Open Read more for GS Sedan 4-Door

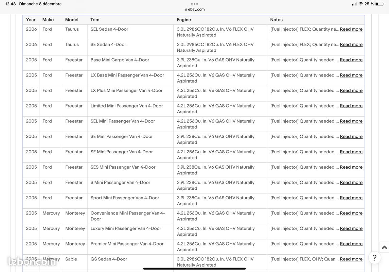coord(351,259)
